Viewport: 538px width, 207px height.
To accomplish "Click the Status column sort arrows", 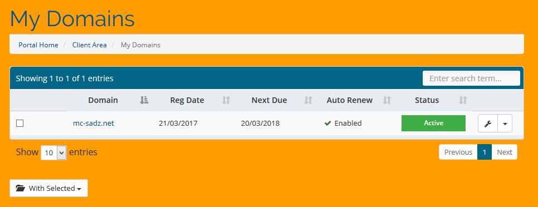I will click(463, 100).
